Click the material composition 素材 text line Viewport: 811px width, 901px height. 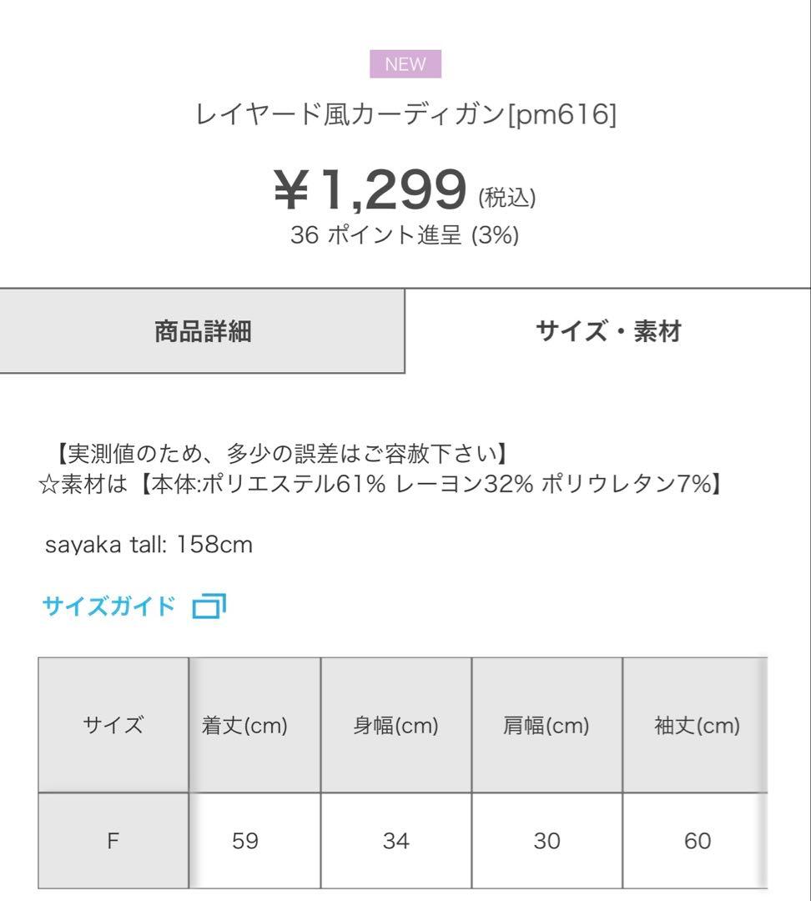[380, 484]
